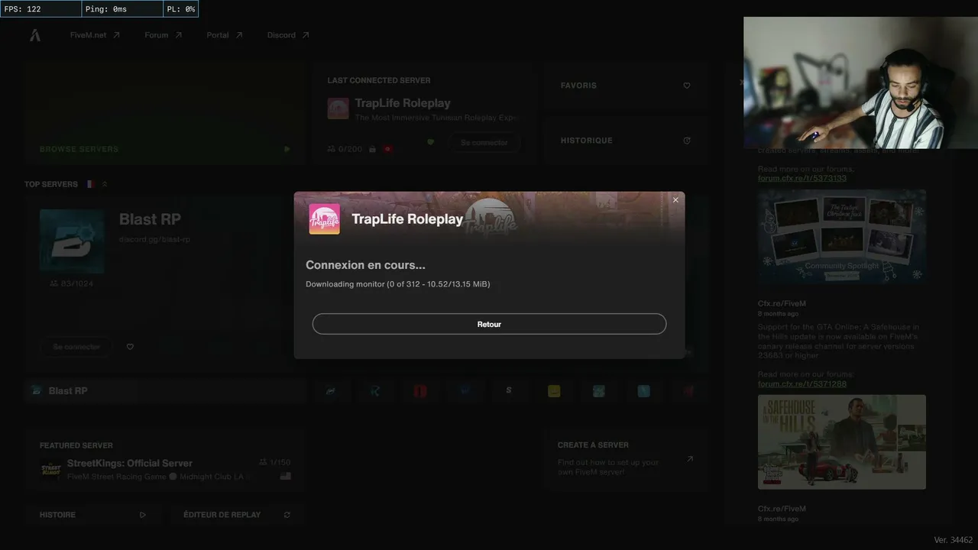The width and height of the screenshot is (978, 550).
Task: Click the FiveM logo in the top bar
Action: point(35,35)
